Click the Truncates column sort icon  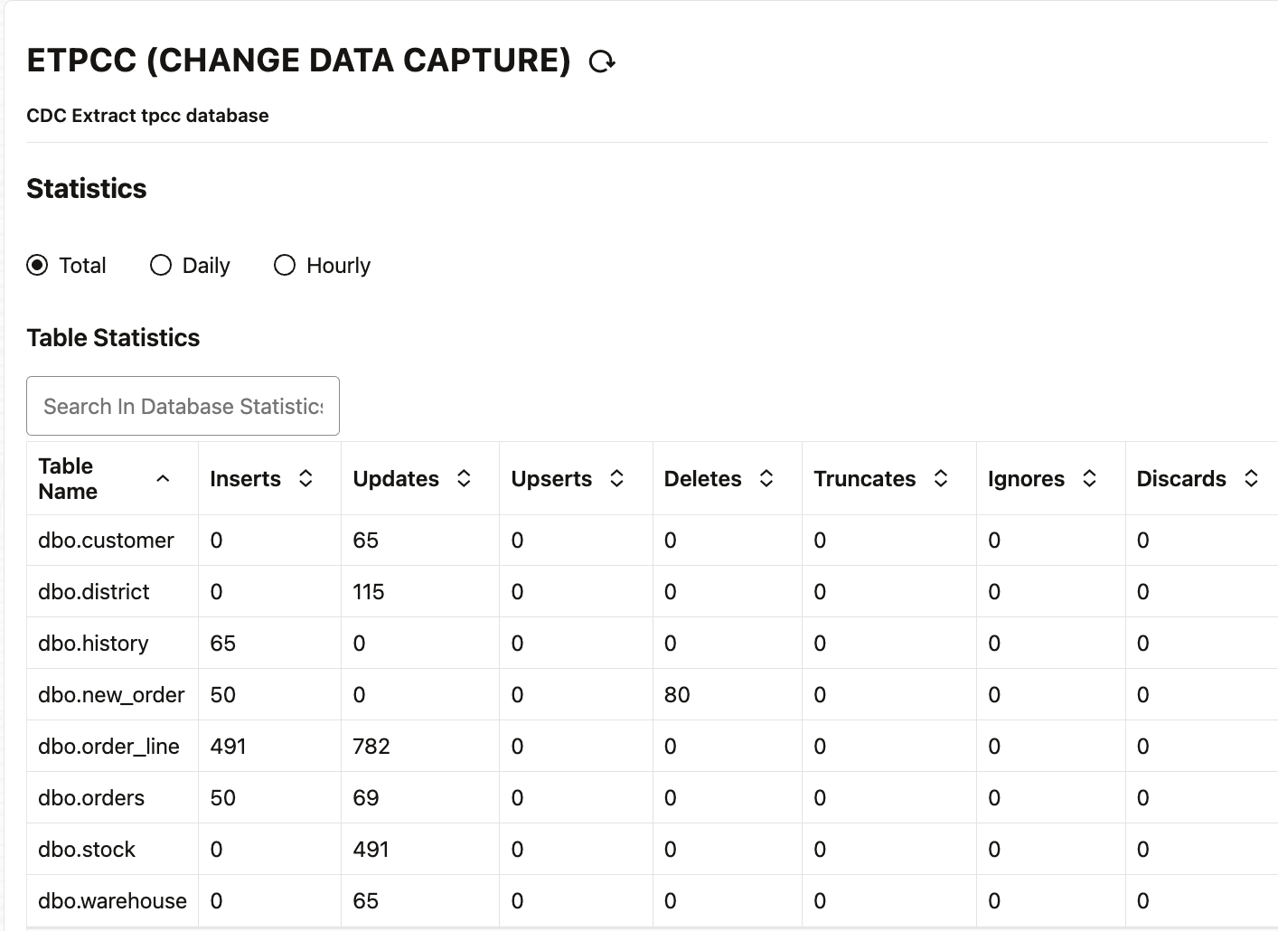pos(940,479)
